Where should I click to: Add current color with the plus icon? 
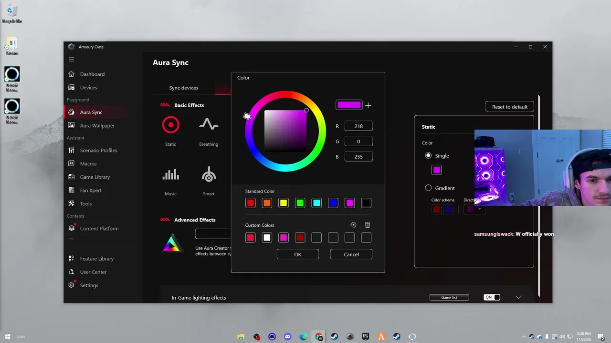(x=368, y=106)
